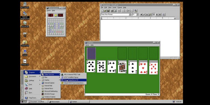210x105 pixels.
Task: Click system tray icon beside the clock
Action: 174,102
